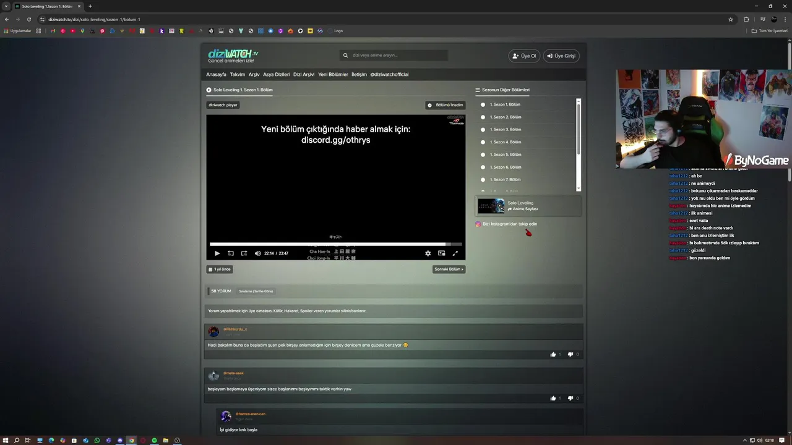This screenshot has width=792, height=445.
Task: Open Üye Ol registration button
Action: pos(524,56)
